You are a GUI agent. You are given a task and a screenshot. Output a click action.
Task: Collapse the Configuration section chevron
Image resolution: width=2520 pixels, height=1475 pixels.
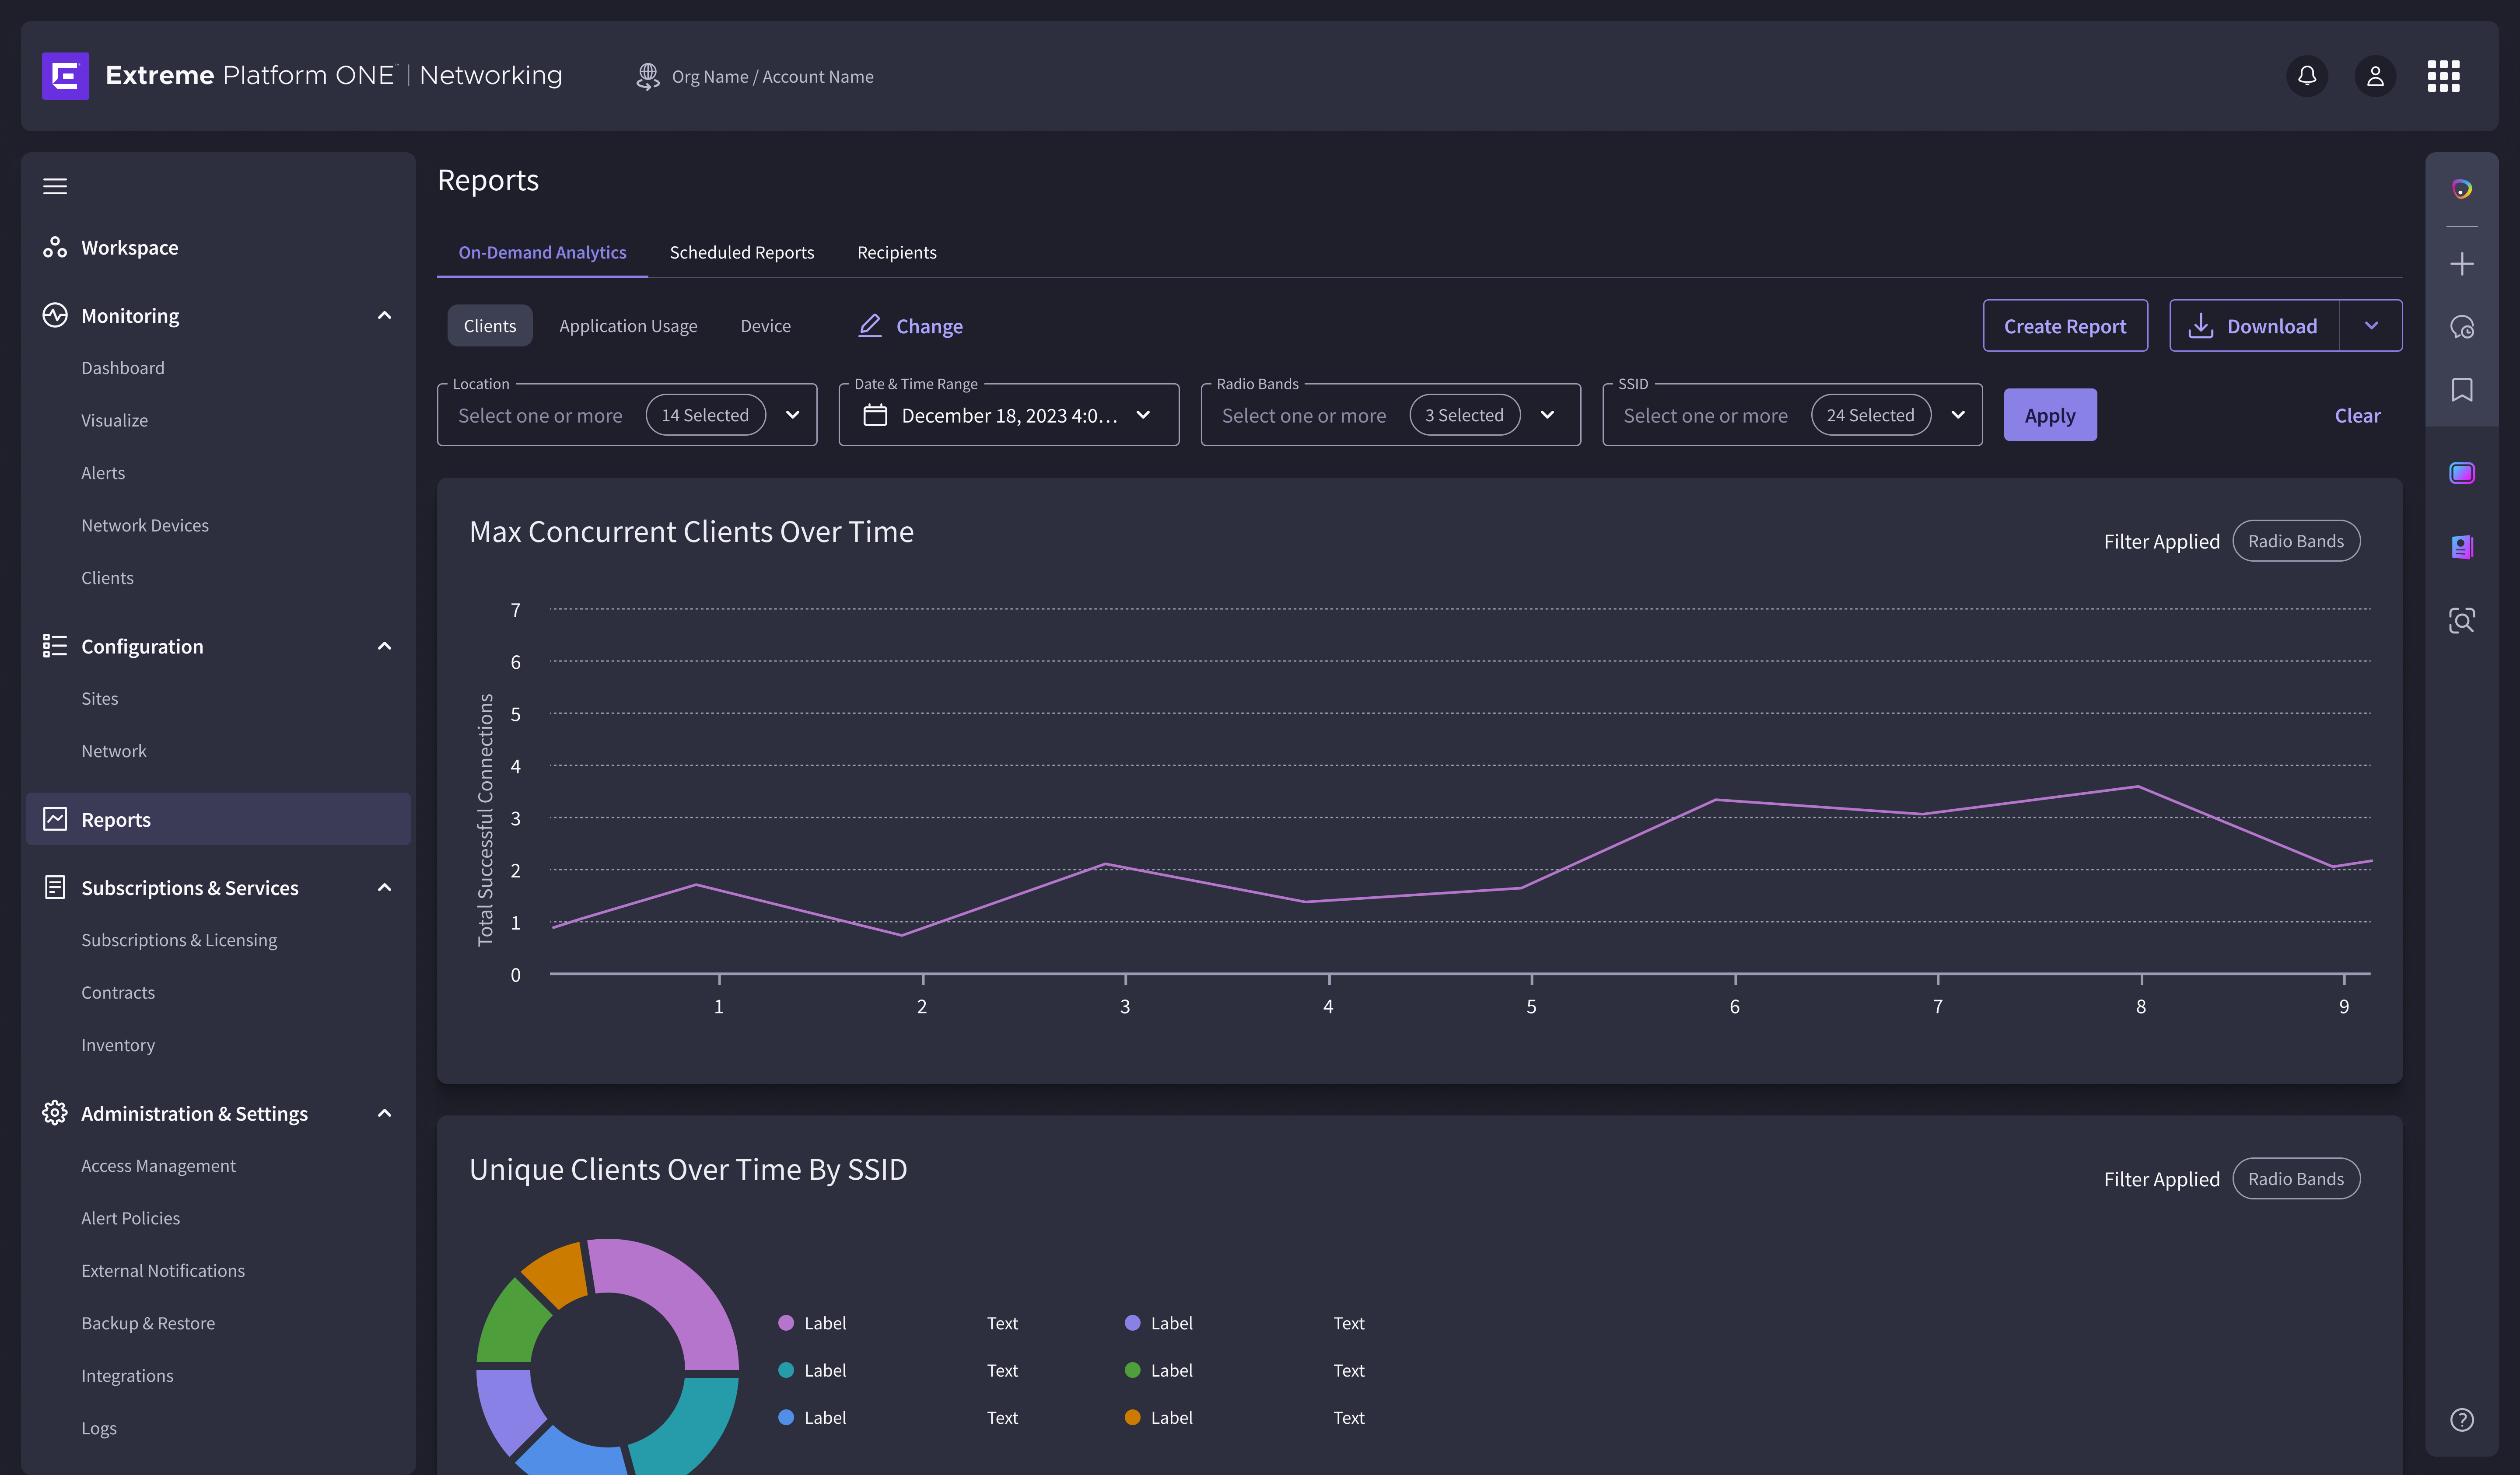[x=384, y=646]
